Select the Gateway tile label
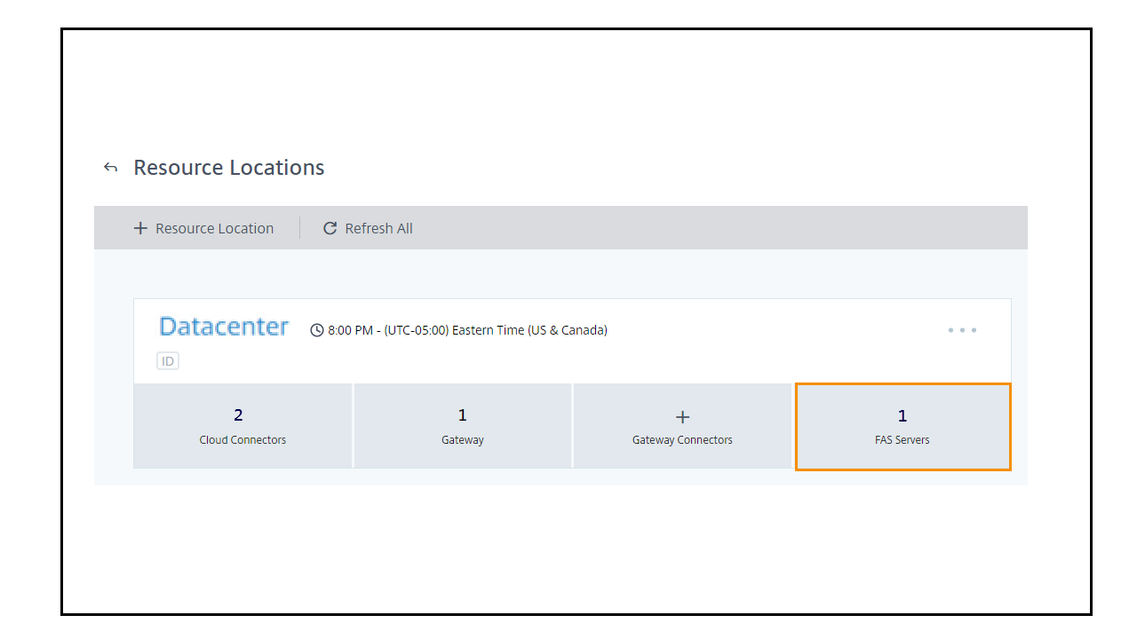 point(463,440)
